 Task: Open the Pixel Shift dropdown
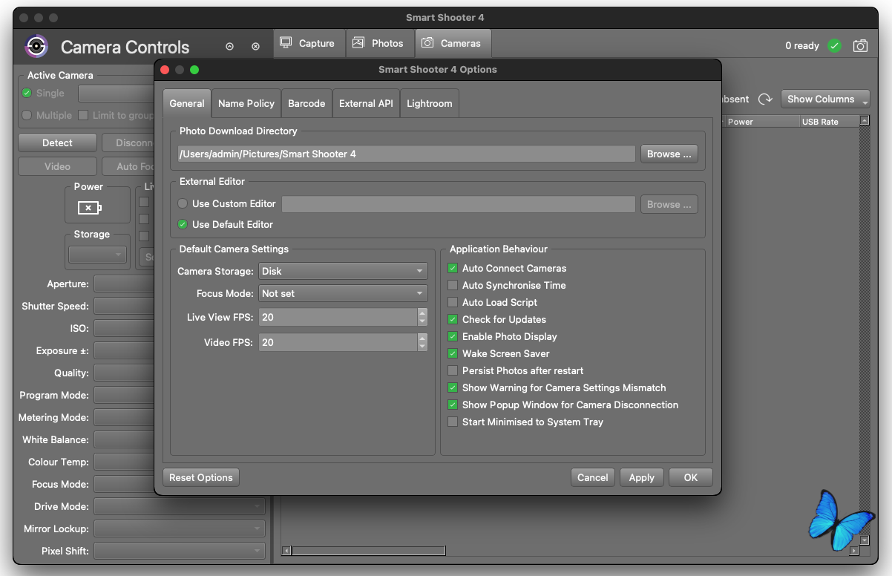tap(179, 551)
